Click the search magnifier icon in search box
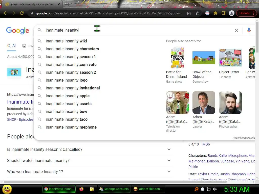 coord(39,30)
